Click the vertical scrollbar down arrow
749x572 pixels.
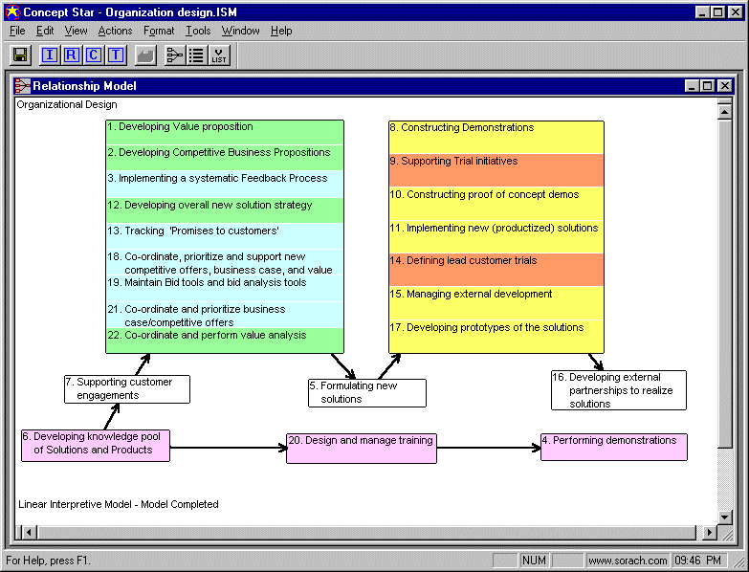pyautogui.click(x=725, y=517)
